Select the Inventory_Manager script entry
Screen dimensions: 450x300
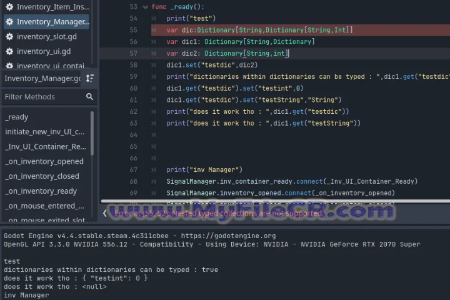[47, 22]
